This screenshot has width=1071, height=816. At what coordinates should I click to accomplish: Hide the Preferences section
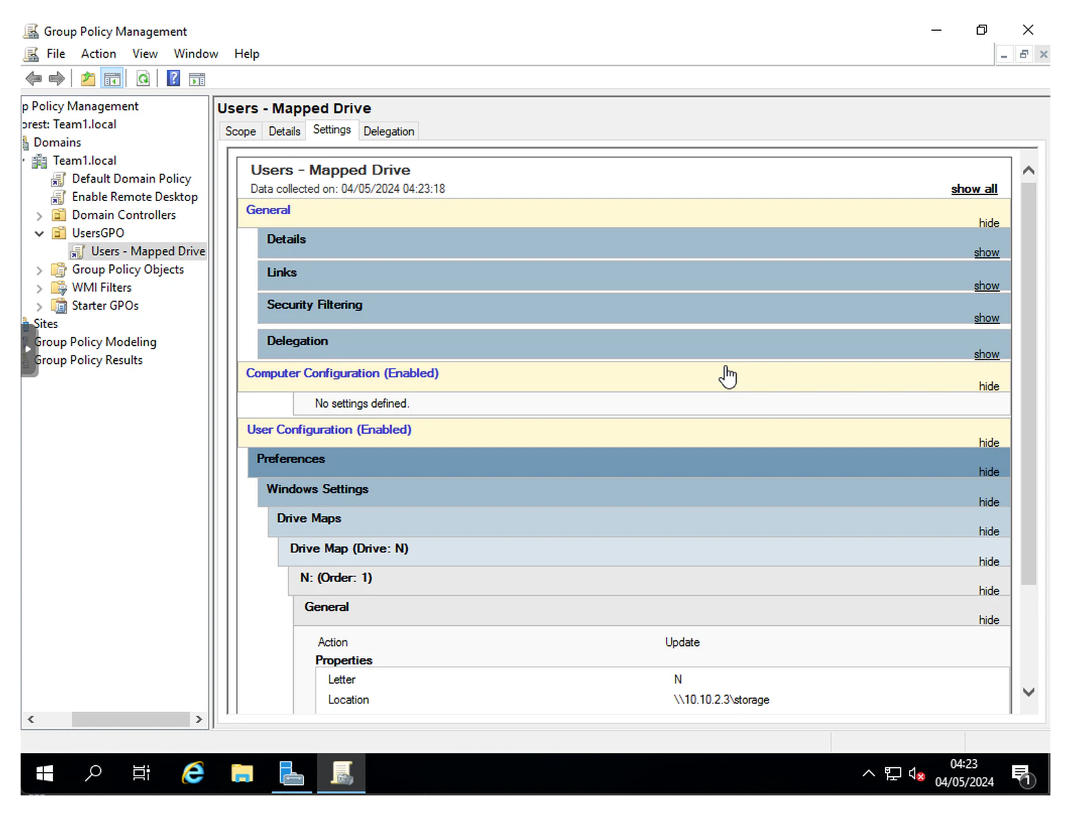tap(989, 472)
